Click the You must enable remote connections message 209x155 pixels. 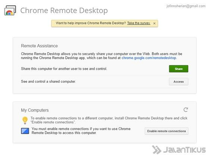click(81, 131)
